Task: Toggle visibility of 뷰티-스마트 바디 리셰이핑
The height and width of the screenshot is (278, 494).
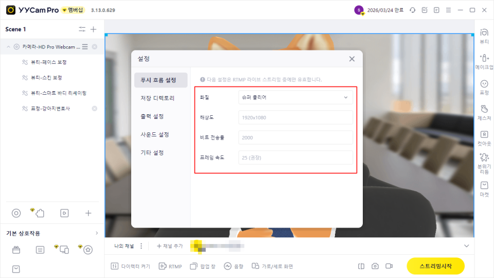Action: (x=25, y=93)
